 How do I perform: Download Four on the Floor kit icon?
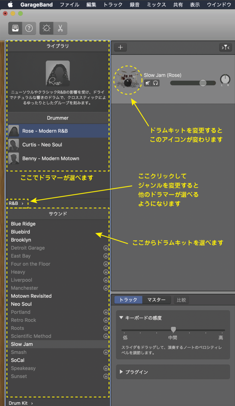pos(106,264)
